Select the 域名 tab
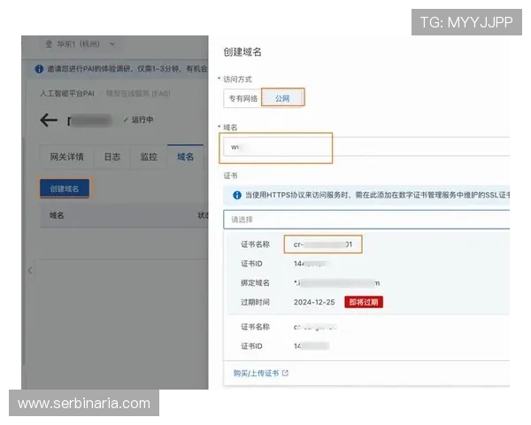The height and width of the screenshot is (425, 531). point(185,157)
